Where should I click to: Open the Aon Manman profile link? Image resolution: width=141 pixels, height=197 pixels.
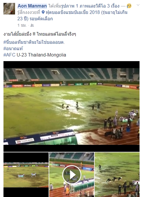tap(32, 6)
